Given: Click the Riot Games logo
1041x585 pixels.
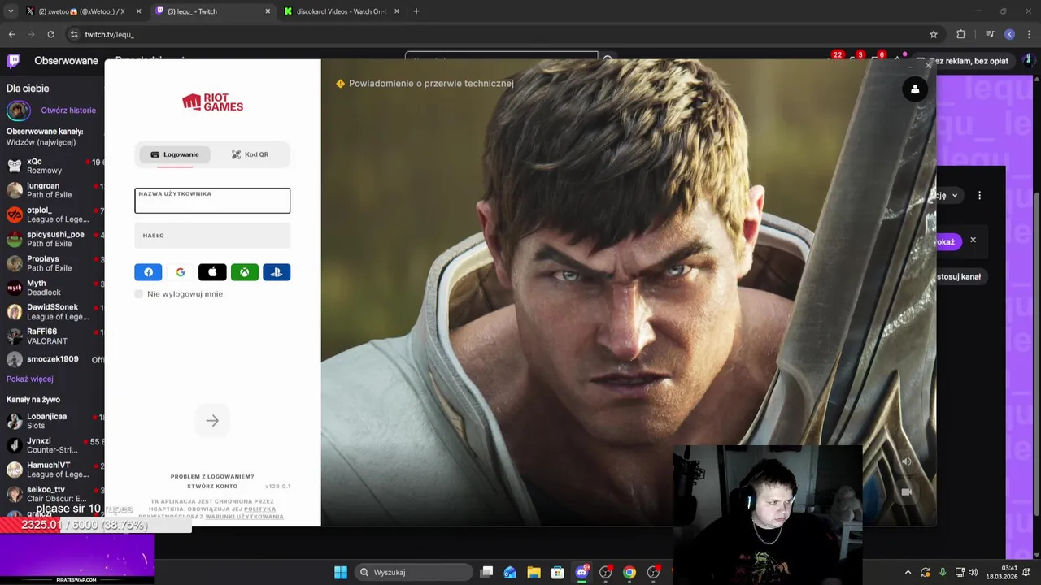Looking at the screenshot, I should [212, 102].
